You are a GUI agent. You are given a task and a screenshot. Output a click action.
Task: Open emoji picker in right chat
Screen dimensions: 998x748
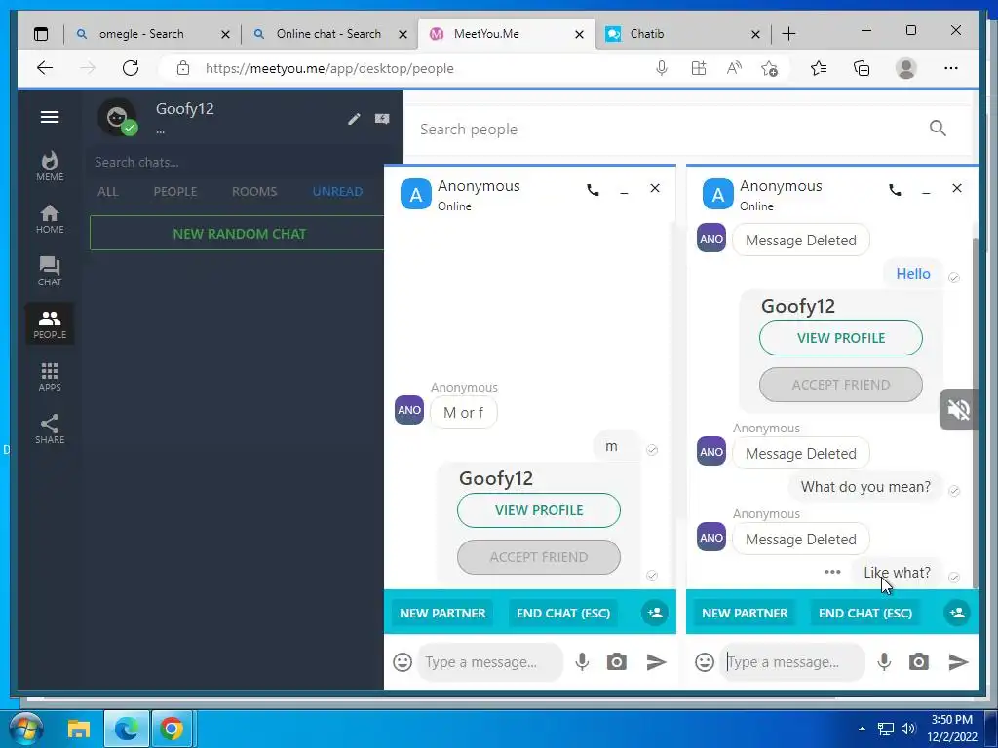705,662
